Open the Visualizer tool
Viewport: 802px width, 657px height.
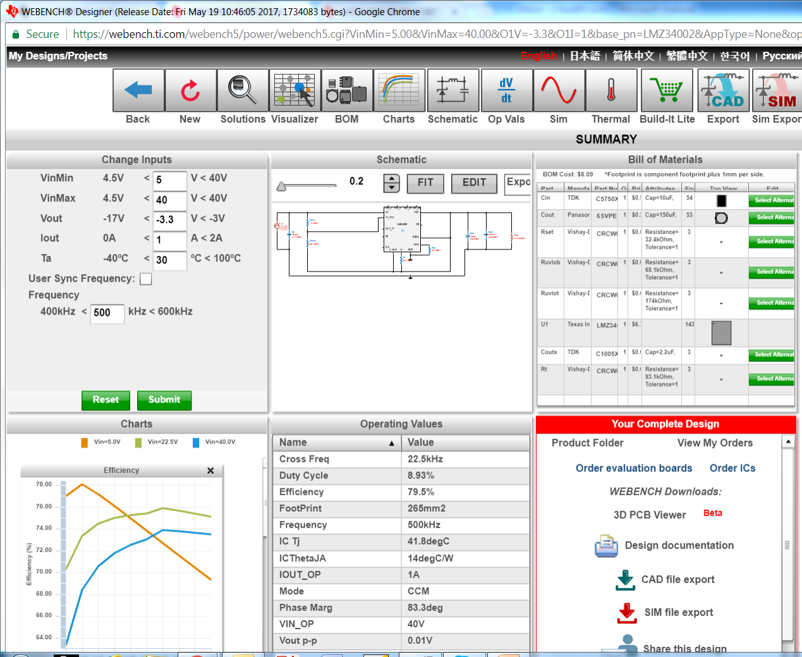(x=295, y=90)
